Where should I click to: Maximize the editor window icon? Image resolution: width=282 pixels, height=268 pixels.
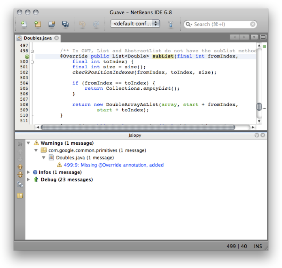click(x=263, y=37)
